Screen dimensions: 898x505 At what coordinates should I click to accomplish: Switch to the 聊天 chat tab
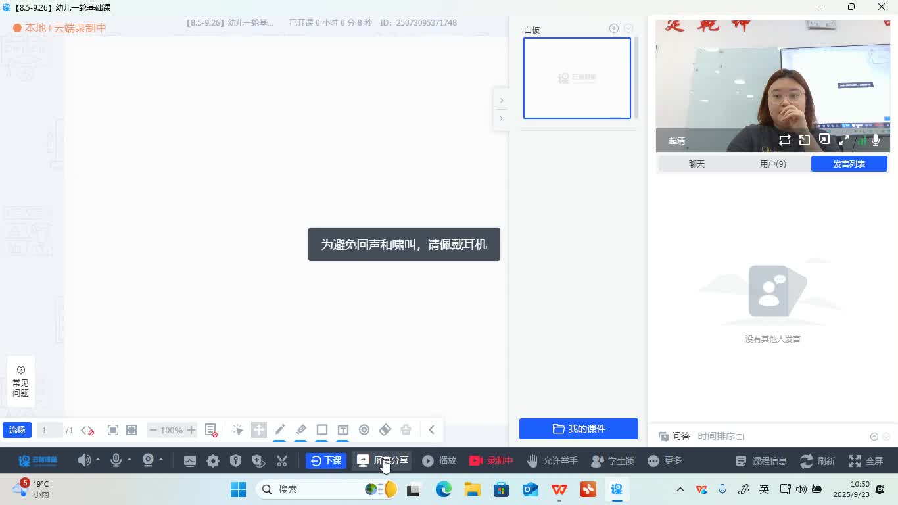point(696,164)
